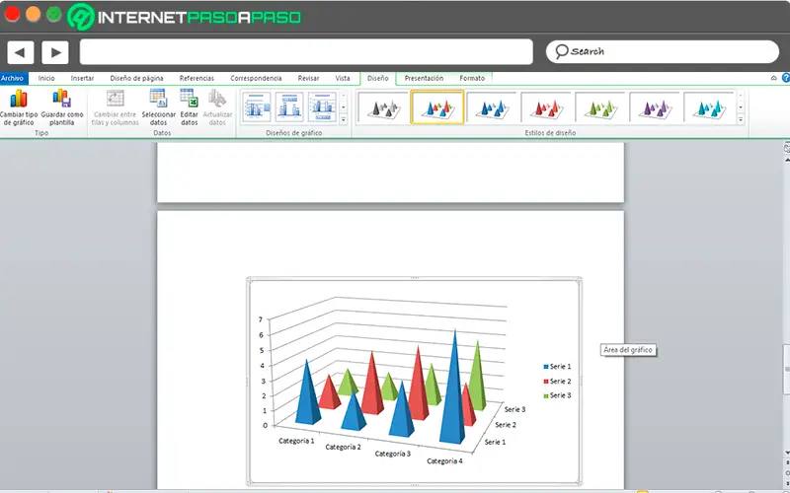This screenshot has width=790, height=493.
Task: Click the Categoría 2 axis label
Action: 343,447
